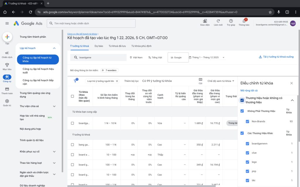Uncheck the Non-Brands checkbox
This screenshot has height=187, width=300.
[x=248, y=121]
